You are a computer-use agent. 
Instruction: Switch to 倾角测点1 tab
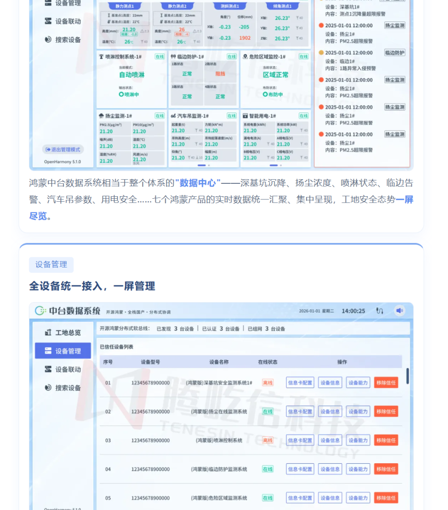point(282,6)
